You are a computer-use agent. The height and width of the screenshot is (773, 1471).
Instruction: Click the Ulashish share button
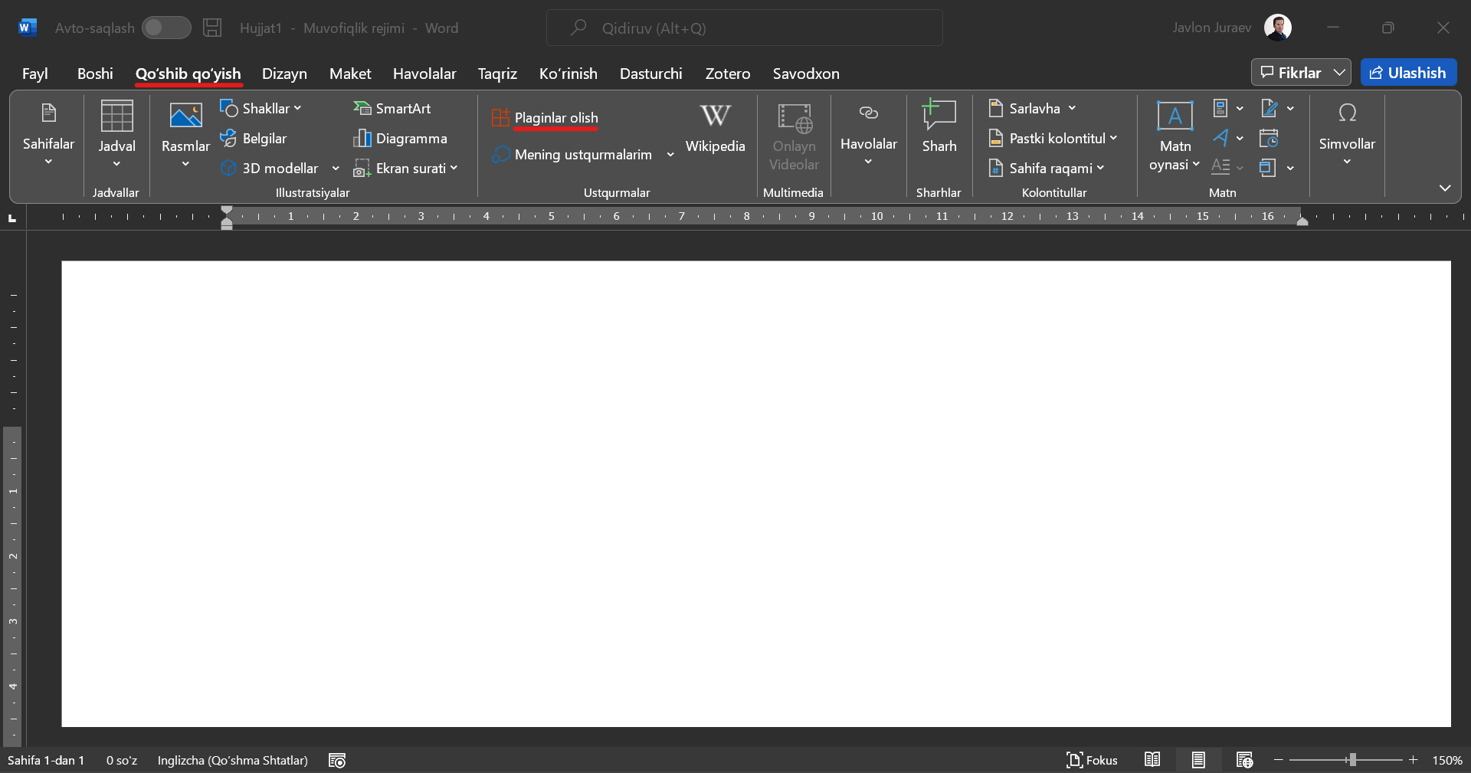pyautogui.click(x=1408, y=73)
